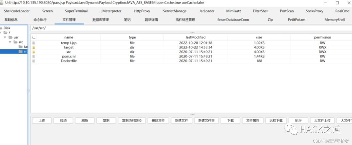
Task: Switch to 基础信息 tab
Action: pos(11,20)
